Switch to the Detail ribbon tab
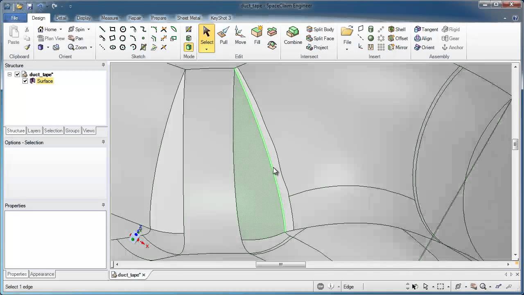 click(x=61, y=18)
